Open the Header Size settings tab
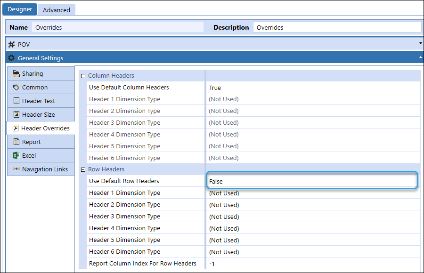Viewport: 424px width, 273px height. tap(41, 114)
